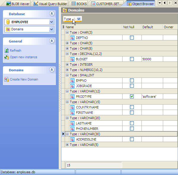Image resolution: width=178 pixels, height=175 pixels.
Task: Click the JOBGRADE domain icon
Action: tap(72, 86)
